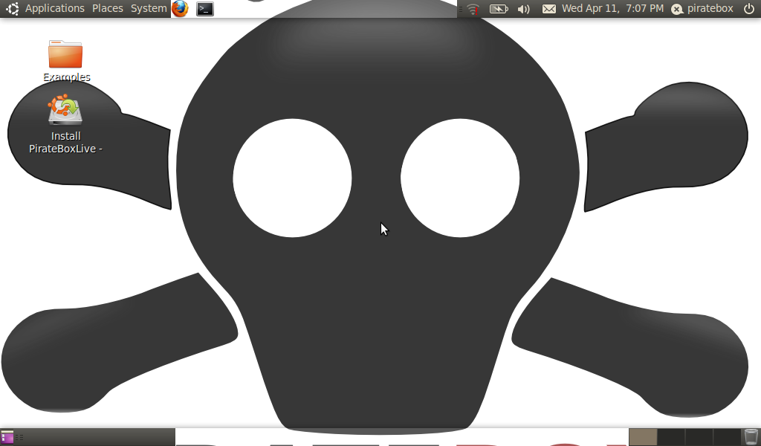Launch the Terminal from the top panel
Screen dimensions: 761x446
(x=205, y=9)
